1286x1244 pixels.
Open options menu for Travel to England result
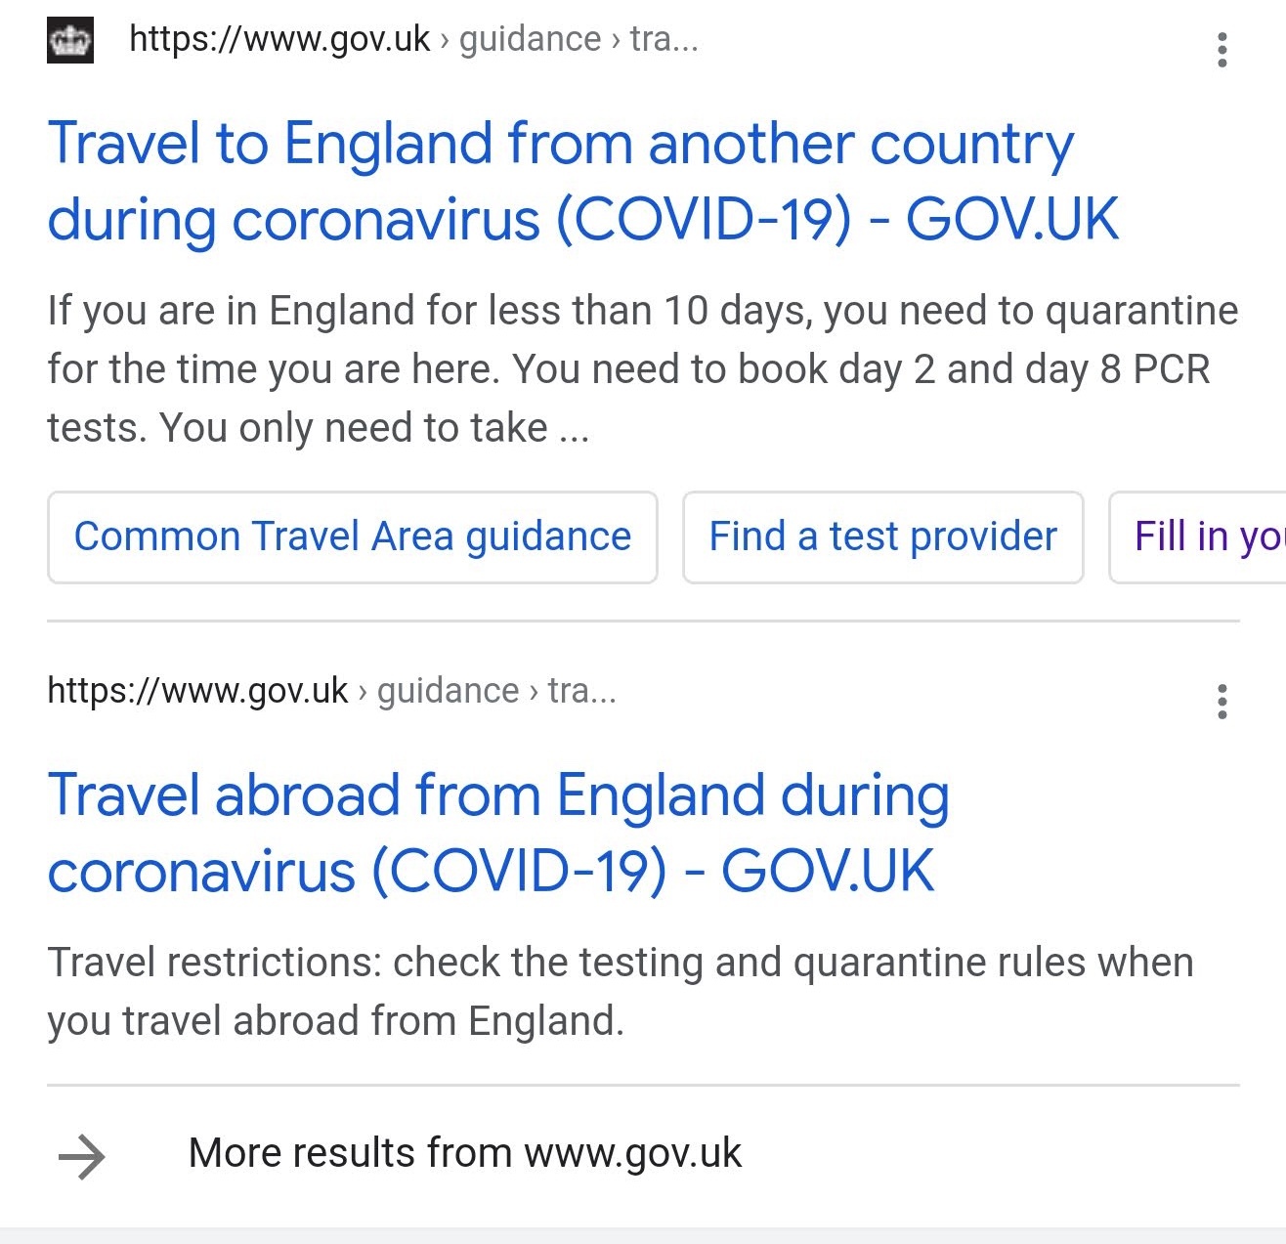pyautogui.click(x=1222, y=49)
